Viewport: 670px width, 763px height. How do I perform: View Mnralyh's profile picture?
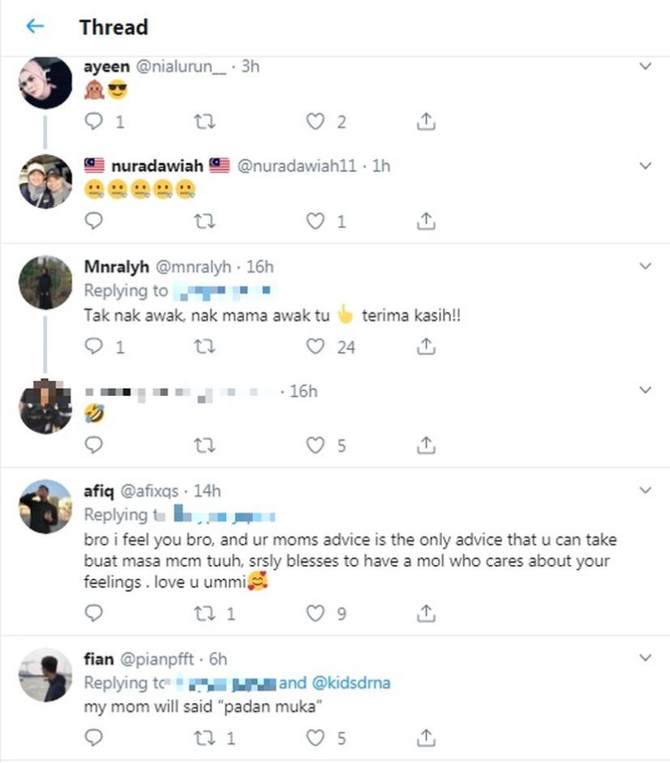pyautogui.click(x=45, y=282)
